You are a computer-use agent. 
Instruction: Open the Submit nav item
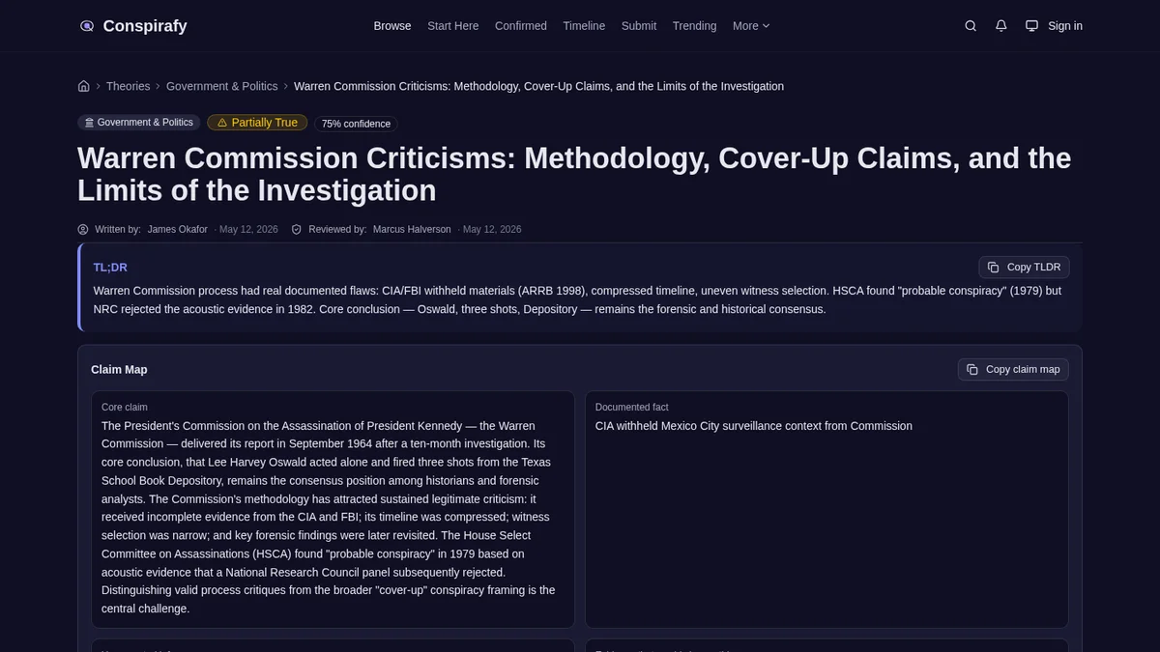pos(639,26)
